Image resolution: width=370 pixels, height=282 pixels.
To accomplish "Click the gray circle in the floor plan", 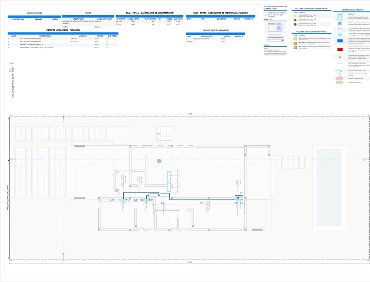I will (159, 161).
